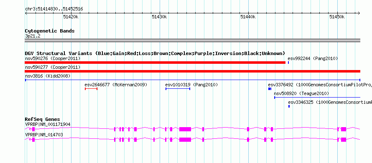Click the chr3:51414830..51452516 coordinate label
The height and width of the screenshot is (163, 372).
[x=54, y=9]
